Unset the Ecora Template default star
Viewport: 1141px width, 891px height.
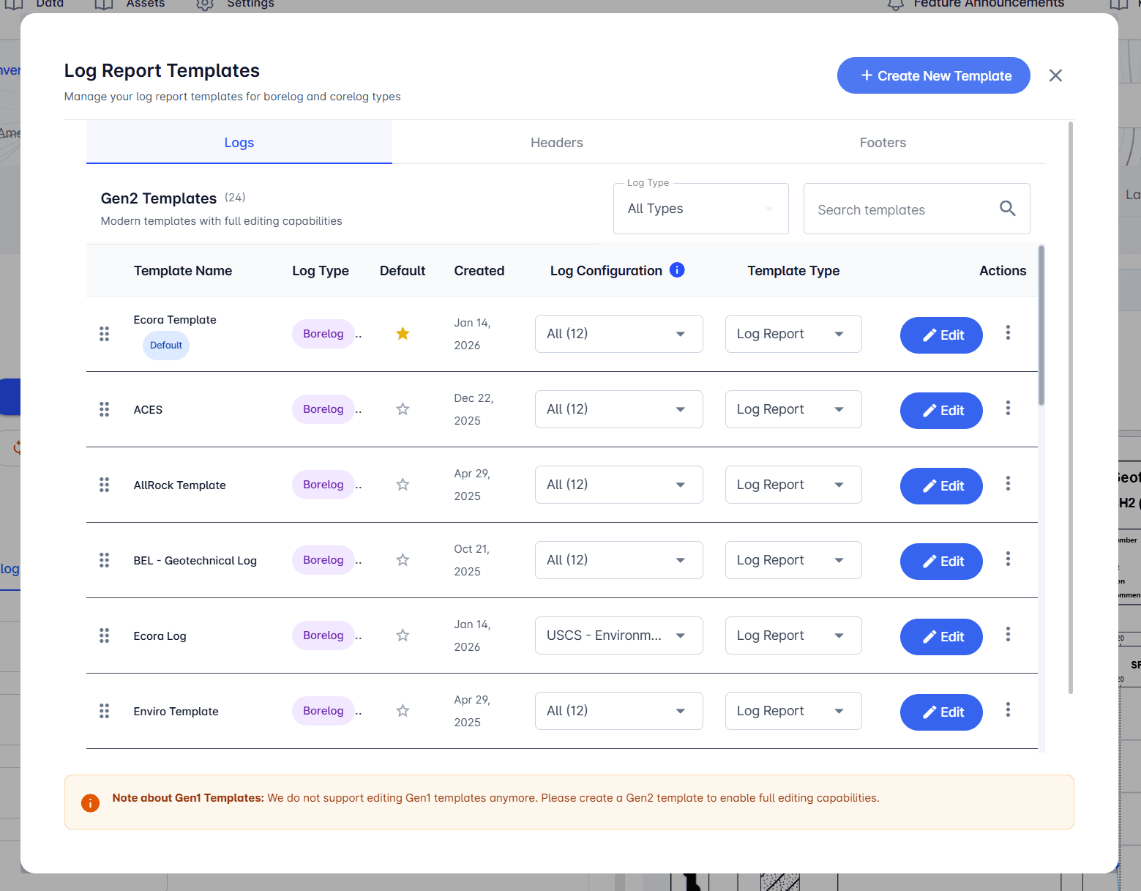point(403,334)
